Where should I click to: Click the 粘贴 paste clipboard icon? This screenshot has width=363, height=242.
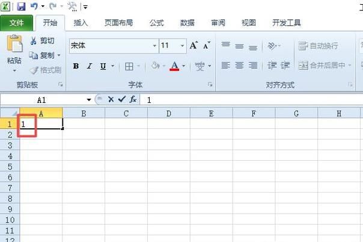pos(14,43)
